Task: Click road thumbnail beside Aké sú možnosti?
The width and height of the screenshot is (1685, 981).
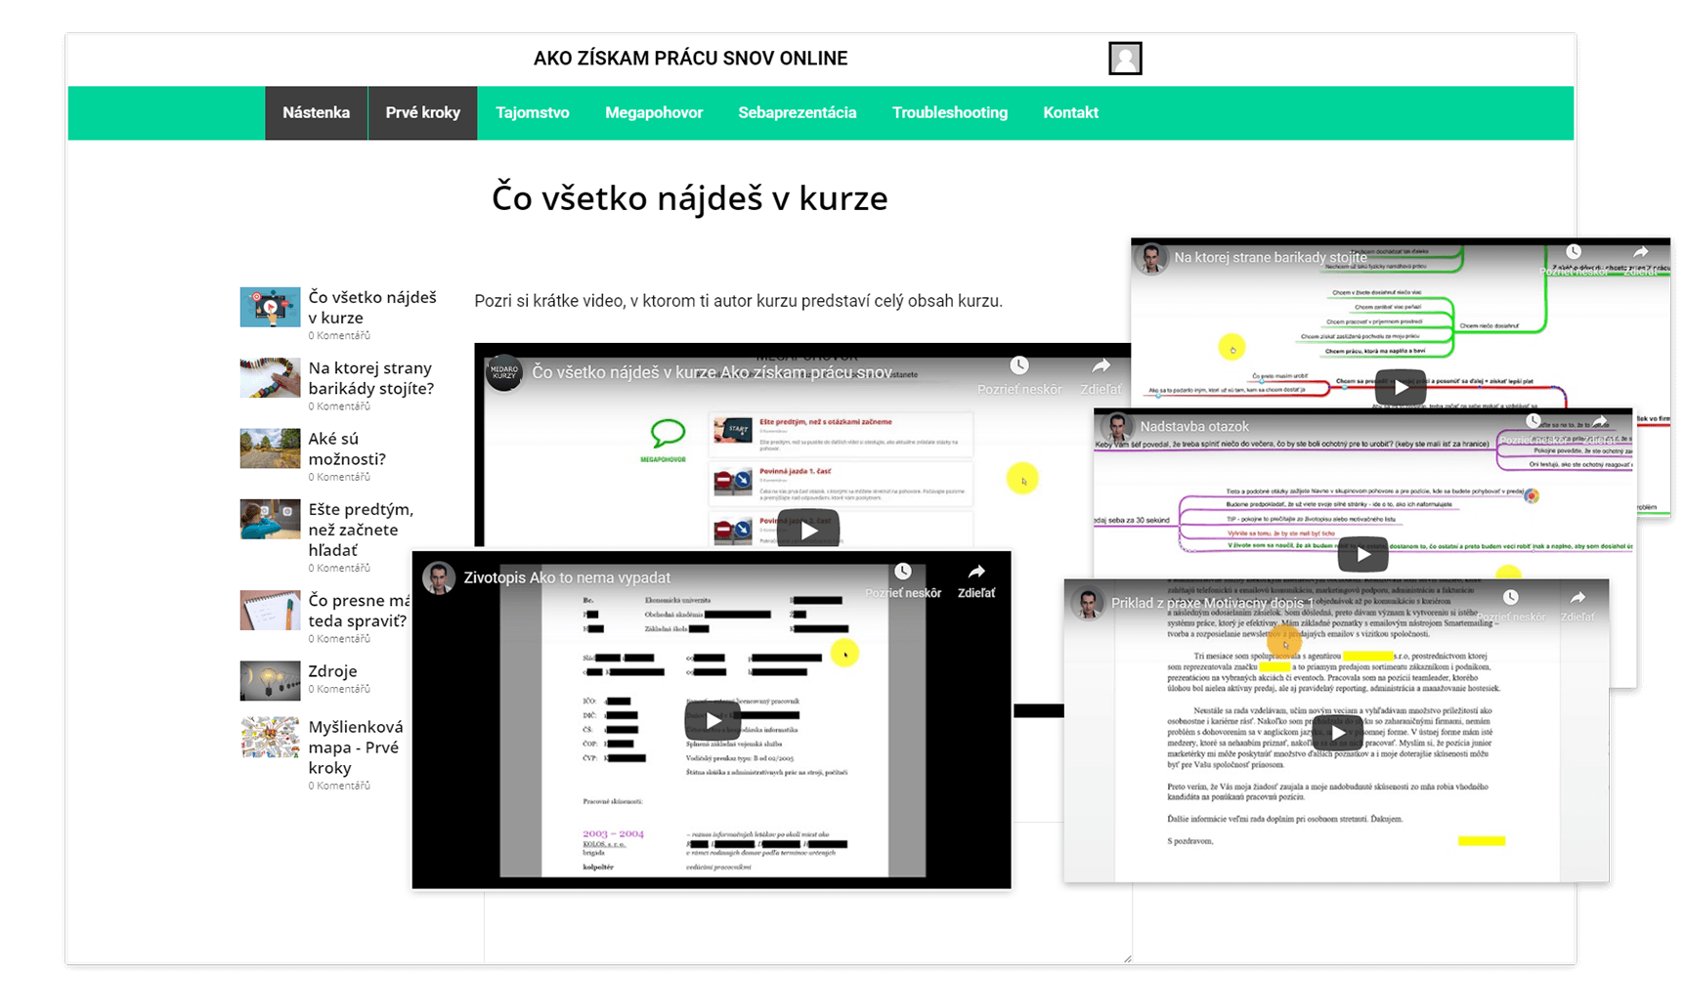Action: pyautogui.click(x=270, y=448)
